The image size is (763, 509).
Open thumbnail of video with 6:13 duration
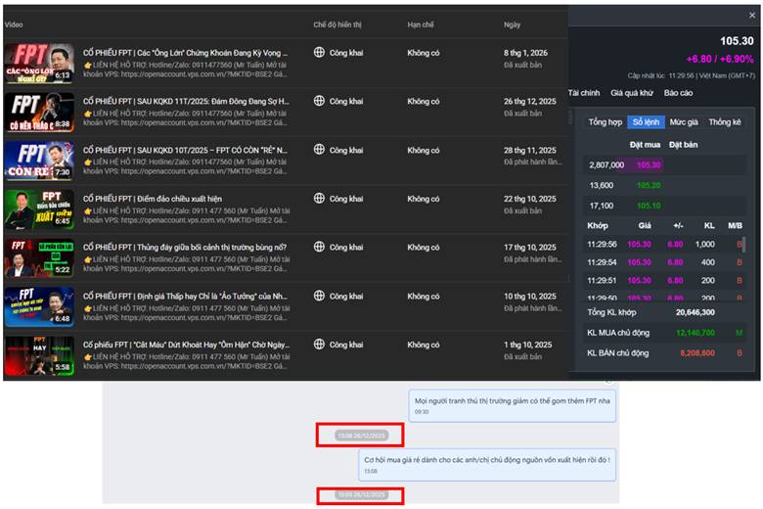(39, 64)
